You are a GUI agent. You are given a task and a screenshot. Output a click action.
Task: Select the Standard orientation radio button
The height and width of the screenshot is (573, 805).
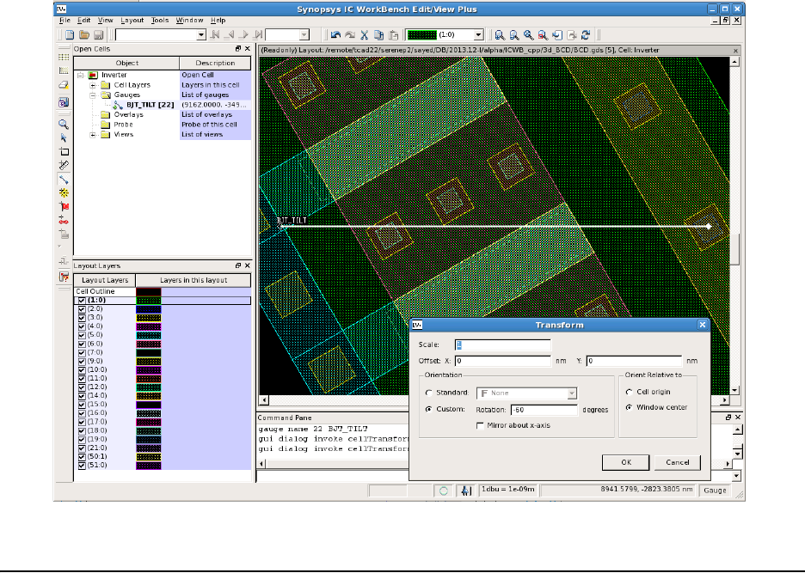click(x=430, y=393)
